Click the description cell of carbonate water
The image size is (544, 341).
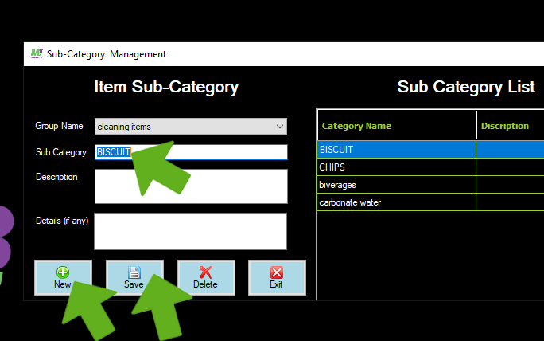pos(509,202)
